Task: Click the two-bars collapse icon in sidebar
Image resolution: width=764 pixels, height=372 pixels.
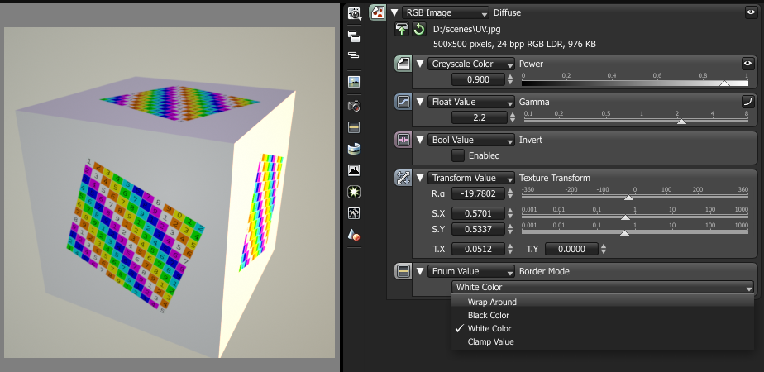Action: point(354,55)
